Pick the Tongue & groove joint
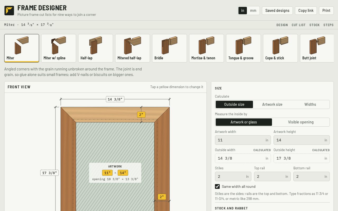 (x=243, y=48)
